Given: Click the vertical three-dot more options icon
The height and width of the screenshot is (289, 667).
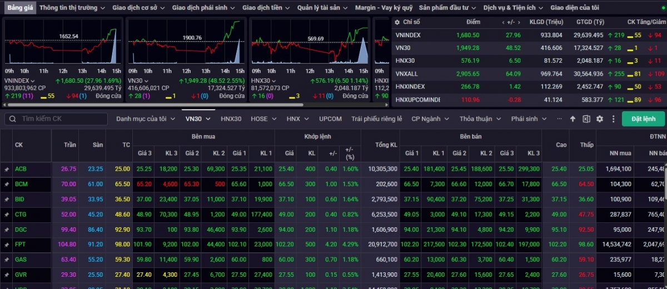Looking at the screenshot, I should 613,119.
